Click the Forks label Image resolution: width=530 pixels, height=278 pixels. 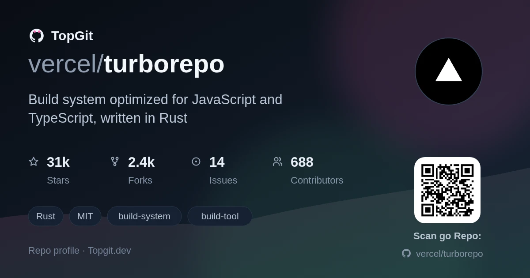point(140,180)
